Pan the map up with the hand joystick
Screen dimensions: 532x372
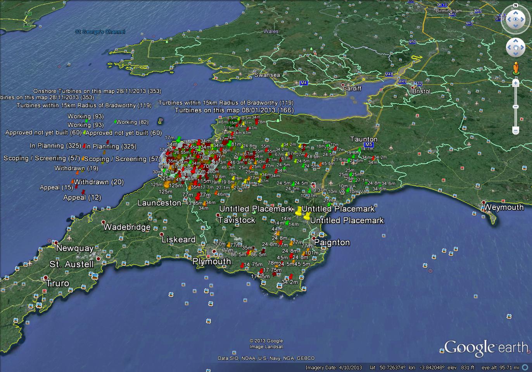coord(516,40)
